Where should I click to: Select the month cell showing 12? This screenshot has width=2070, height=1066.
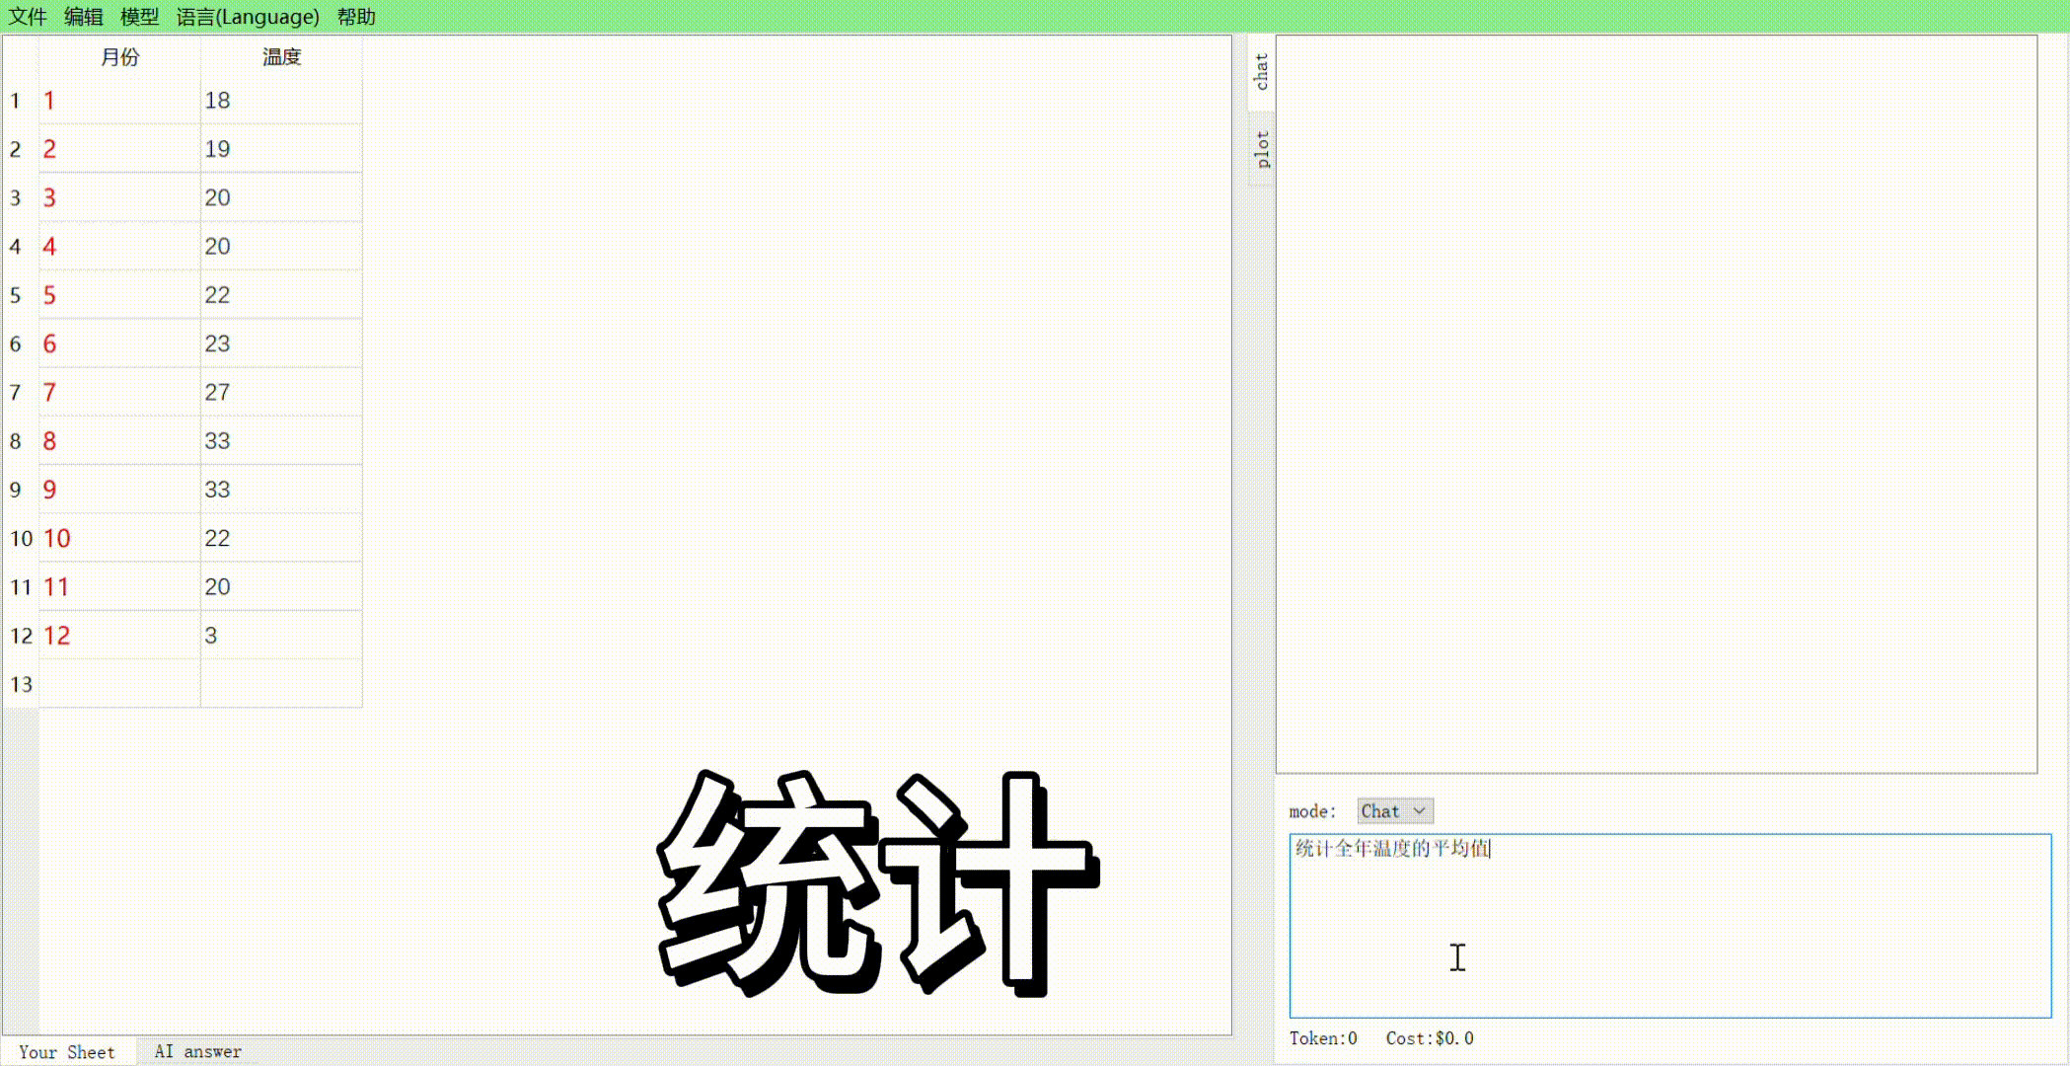point(119,636)
